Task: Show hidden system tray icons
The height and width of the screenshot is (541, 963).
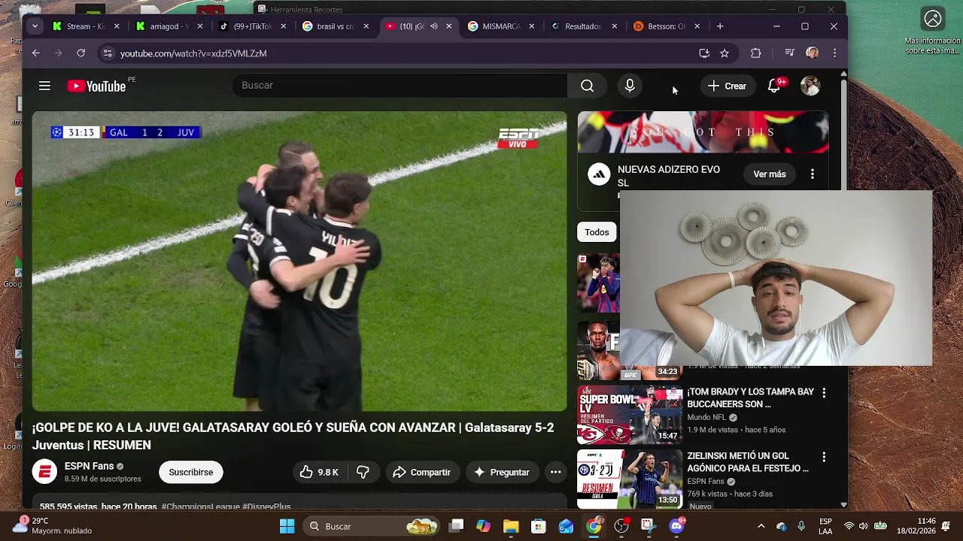Action: click(761, 526)
